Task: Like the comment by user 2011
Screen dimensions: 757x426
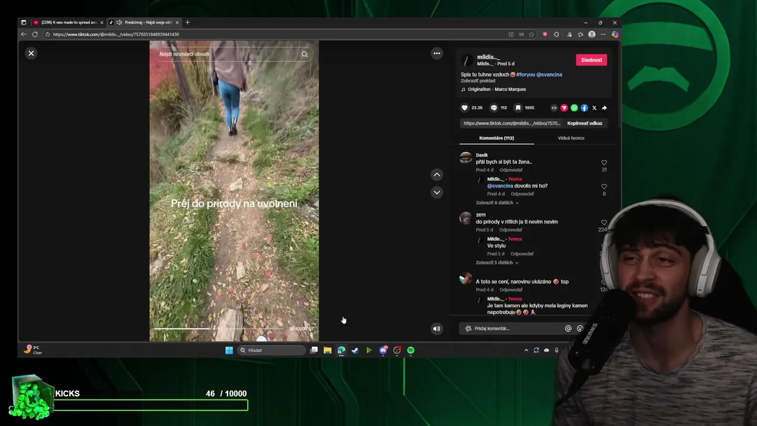Action: (604, 222)
